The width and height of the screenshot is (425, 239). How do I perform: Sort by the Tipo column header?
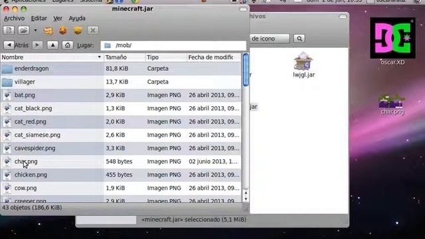click(x=166, y=57)
